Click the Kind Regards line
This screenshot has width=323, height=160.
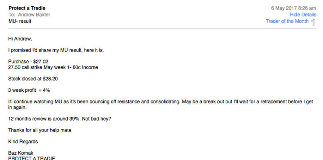pos(23,142)
